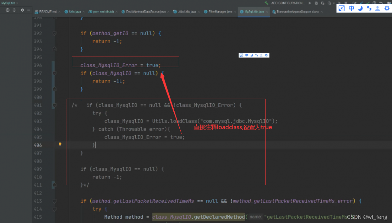Collapse the code block at line 392

[55, 33]
